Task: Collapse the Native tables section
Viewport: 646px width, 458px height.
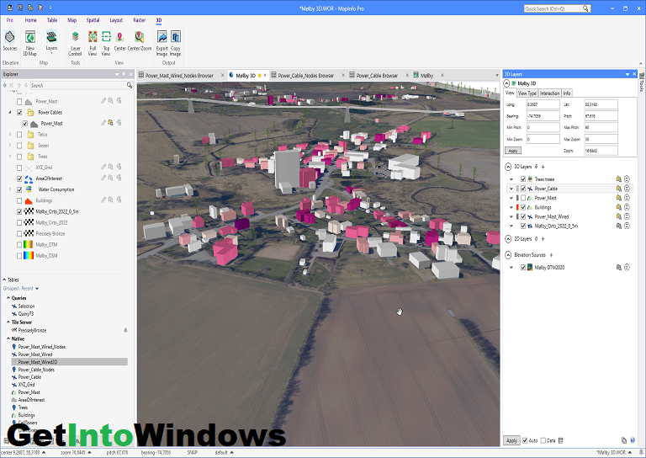Action: [x=8, y=338]
